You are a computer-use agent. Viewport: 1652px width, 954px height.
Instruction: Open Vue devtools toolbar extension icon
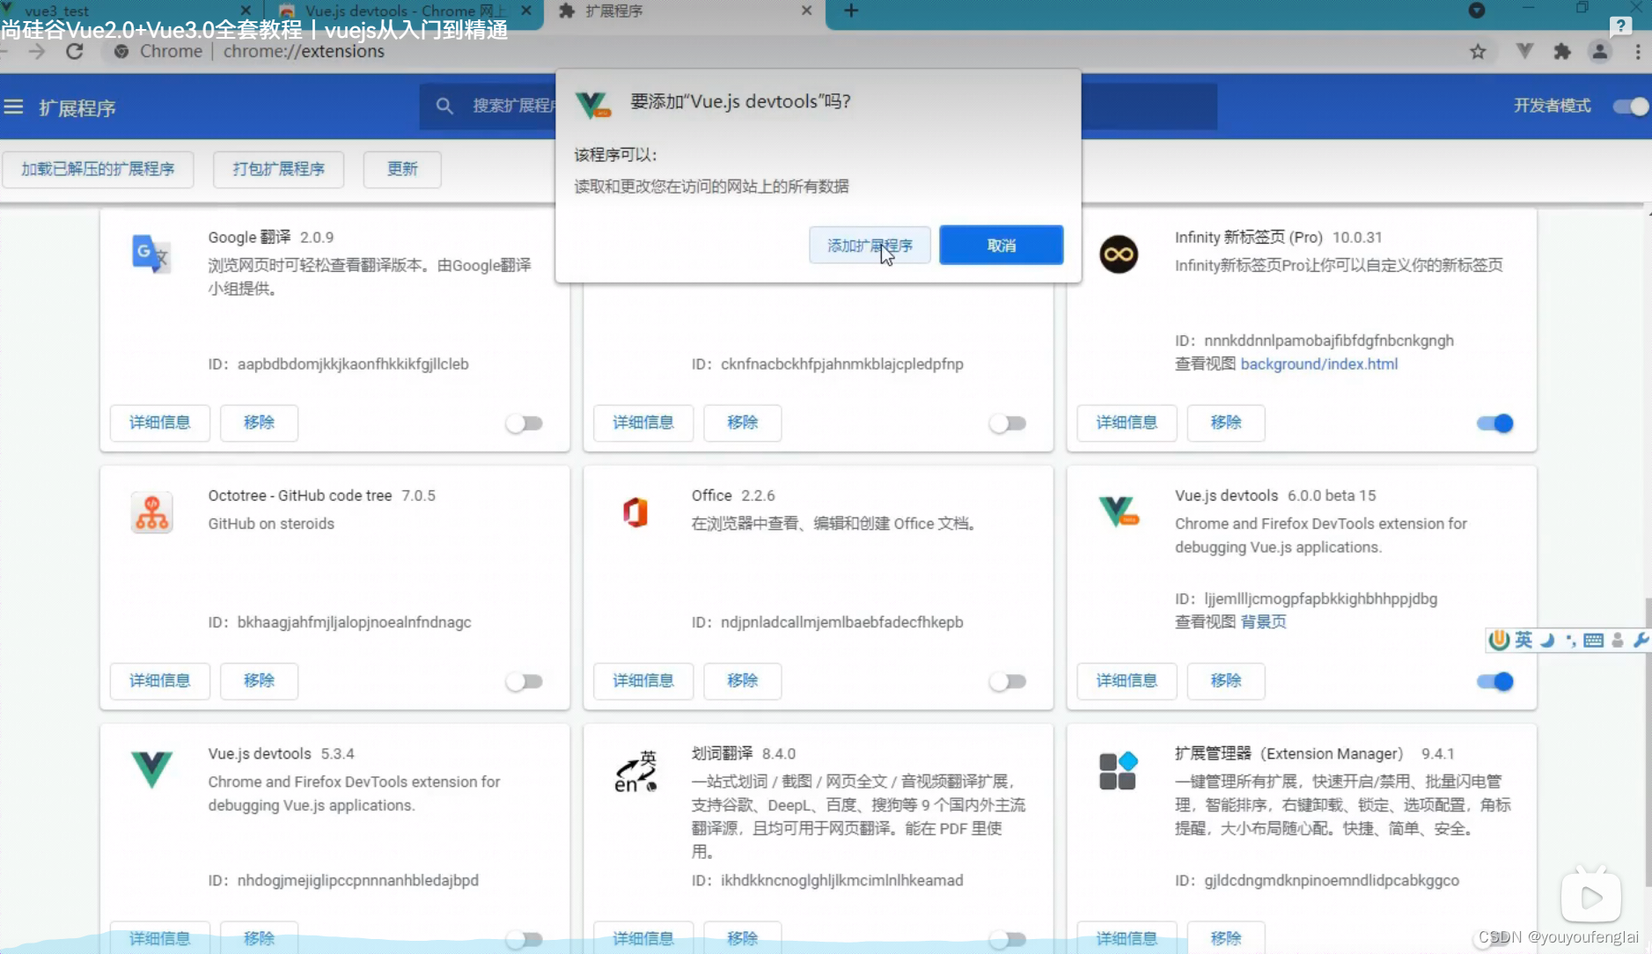click(x=1524, y=52)
